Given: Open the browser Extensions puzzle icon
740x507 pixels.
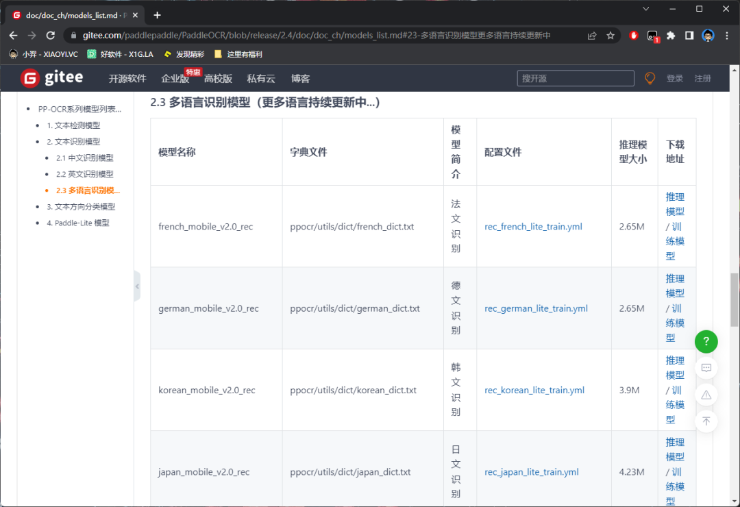Looking at the screenshot, I should point(671,36).
